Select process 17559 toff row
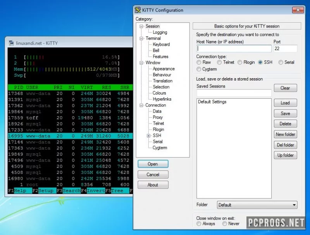Image resolution: width=310 pixels, height=235 pixels. tap(70, 118)
